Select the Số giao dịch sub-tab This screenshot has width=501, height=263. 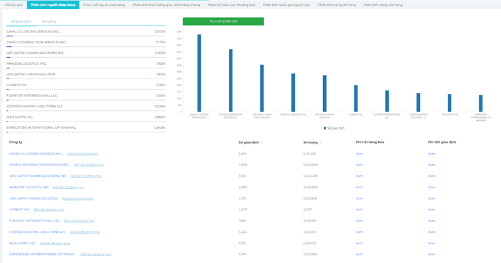(x=21, y=21)
